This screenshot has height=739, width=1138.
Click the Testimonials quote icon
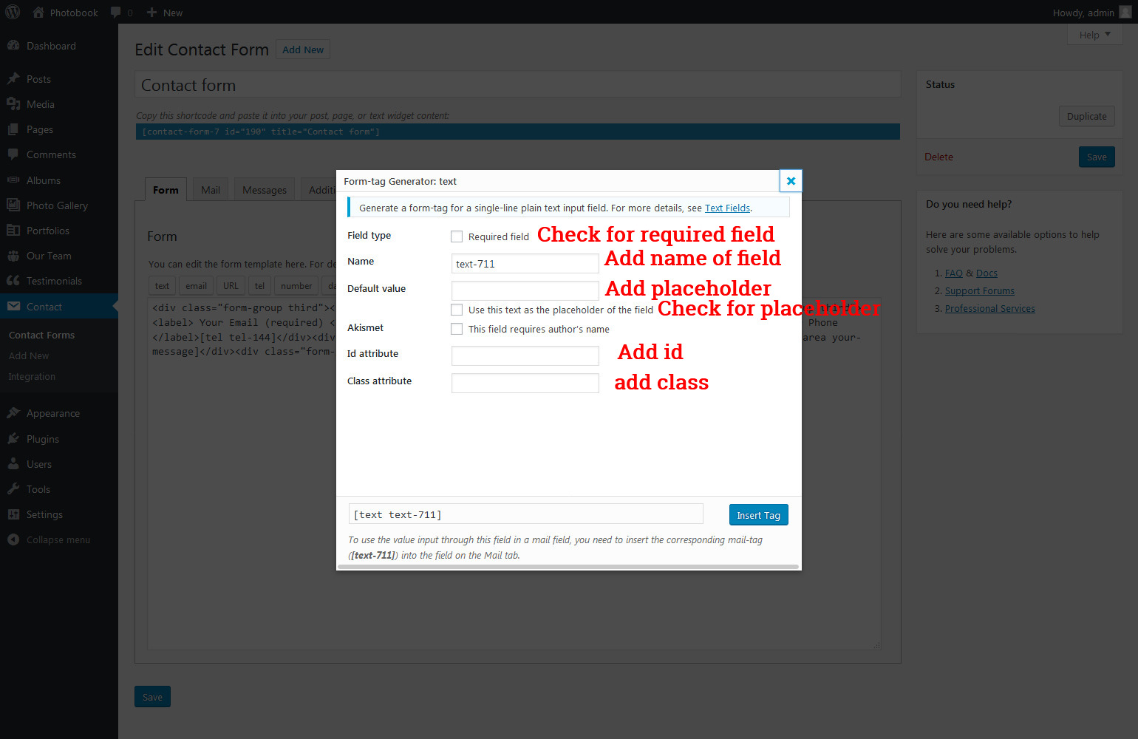tap(13, 281)
